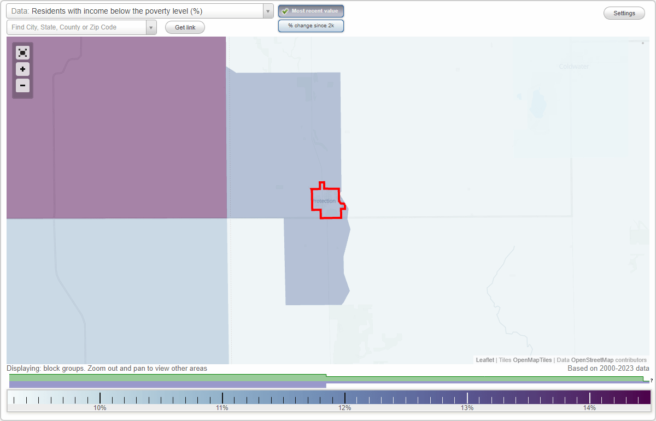Click the city search input field
The width and height of the screenshot is (656, 421).
point(77,27)
